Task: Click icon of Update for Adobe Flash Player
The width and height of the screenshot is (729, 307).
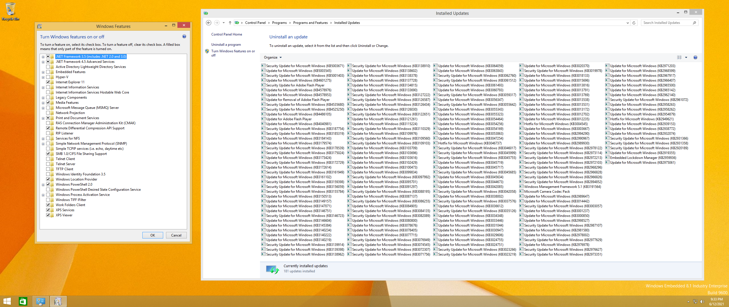Action: click(263, 119)
